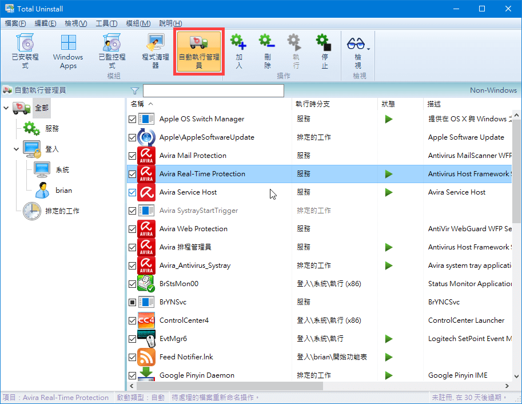Collapse the 登入 tree node
522x404 pixels.
click(17, 149)
